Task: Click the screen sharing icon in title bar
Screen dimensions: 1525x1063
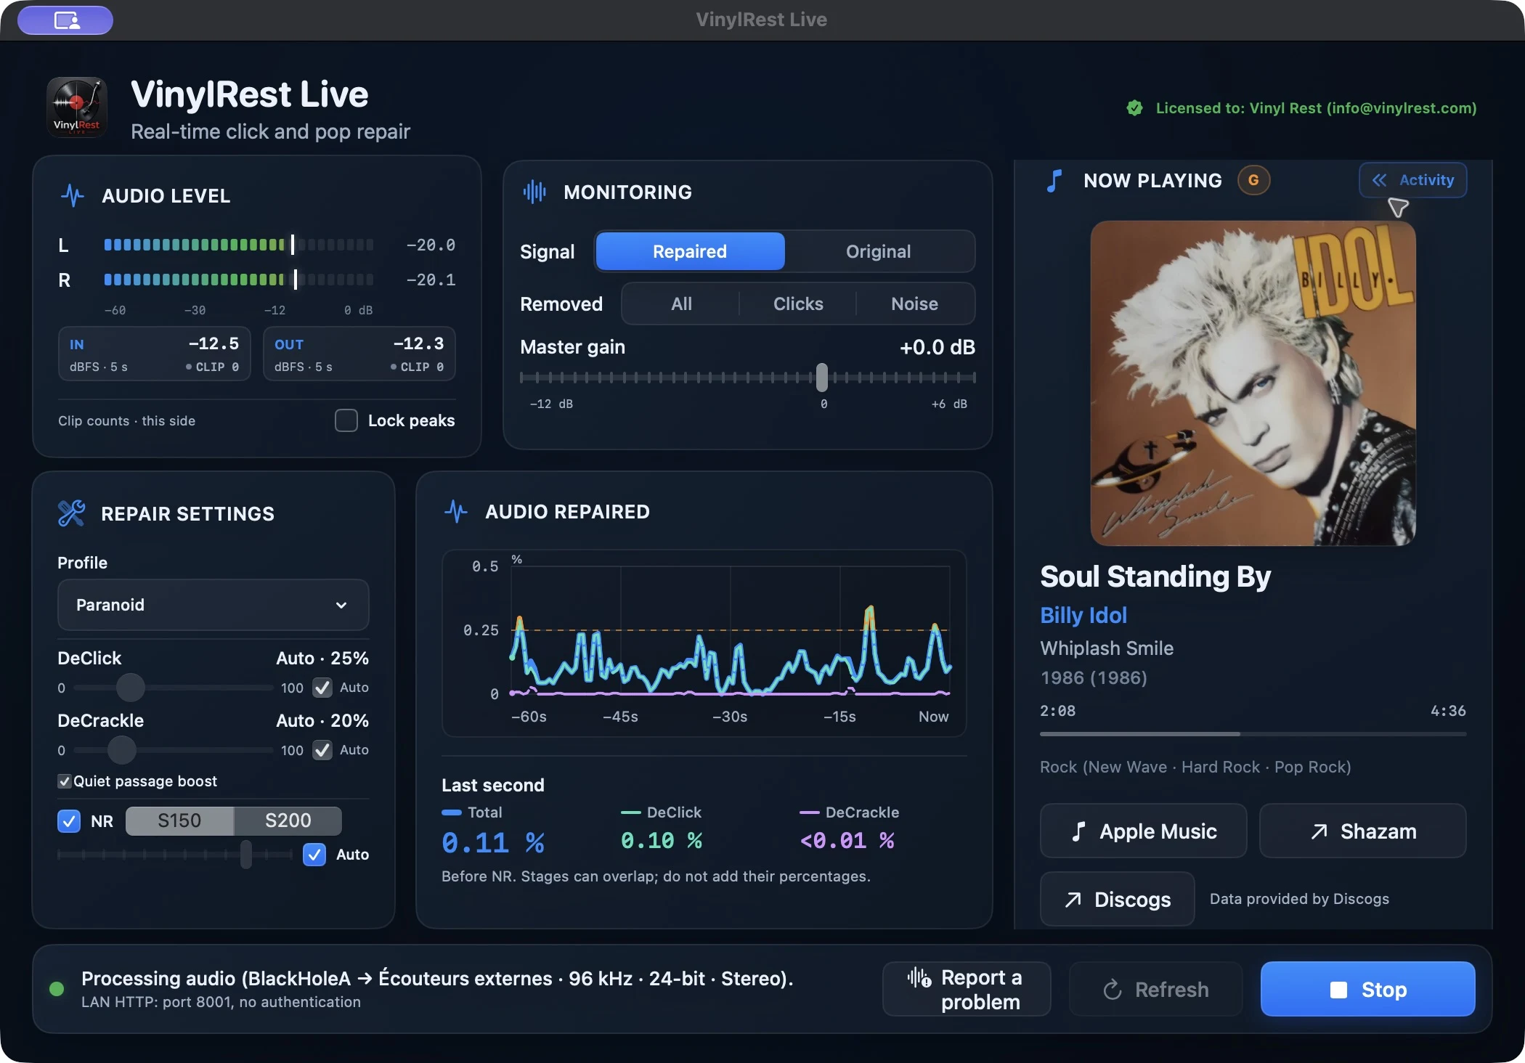Action: point(66,20)
